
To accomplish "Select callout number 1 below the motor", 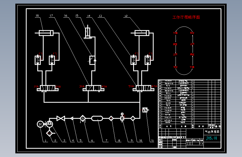I will pyautogui.click(x=45, y=141).
